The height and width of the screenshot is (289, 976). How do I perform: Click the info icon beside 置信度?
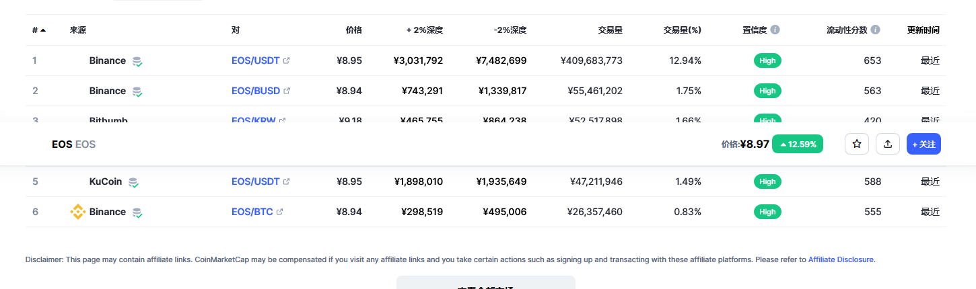(775, 30)
